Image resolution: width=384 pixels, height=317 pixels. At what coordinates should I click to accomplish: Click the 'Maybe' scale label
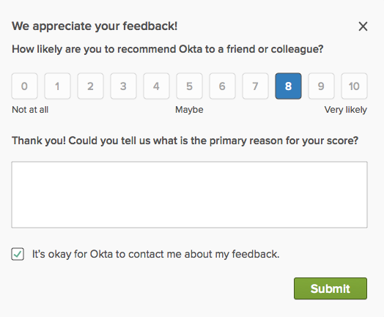point(189,110)
